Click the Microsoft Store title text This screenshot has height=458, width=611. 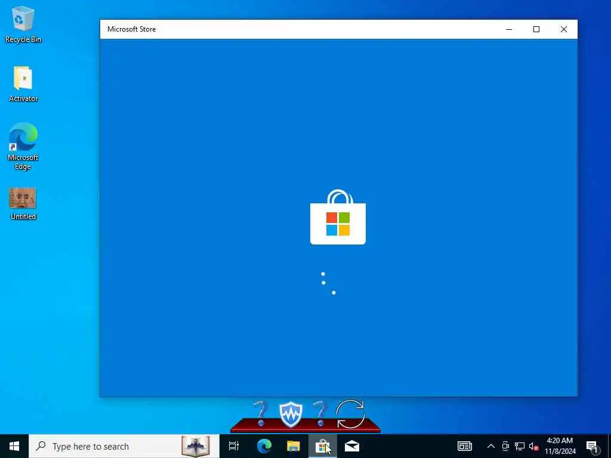(x=132, y=29)
